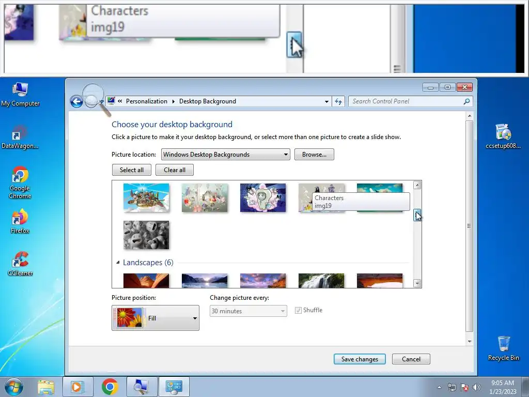Open the Windows Start orb

14,387
